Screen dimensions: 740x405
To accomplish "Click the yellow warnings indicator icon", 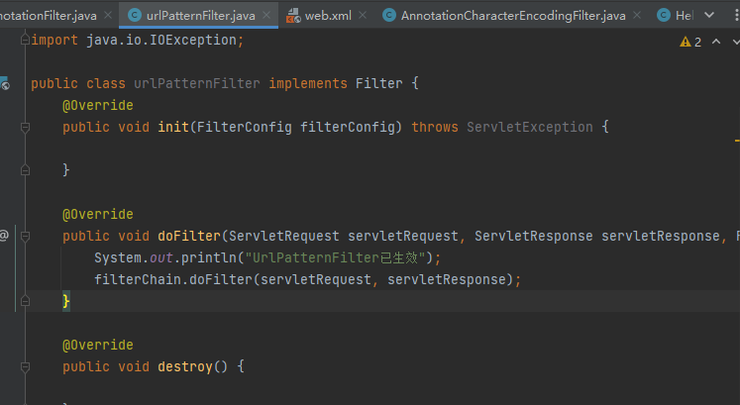I will click(x=685, y=42).
